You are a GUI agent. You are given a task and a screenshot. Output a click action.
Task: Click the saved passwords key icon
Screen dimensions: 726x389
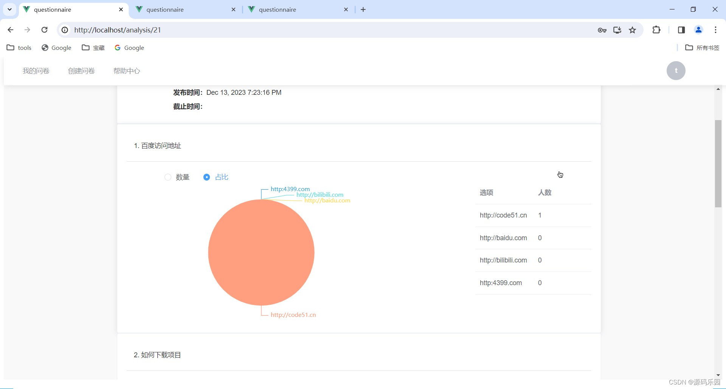point(602,30)
